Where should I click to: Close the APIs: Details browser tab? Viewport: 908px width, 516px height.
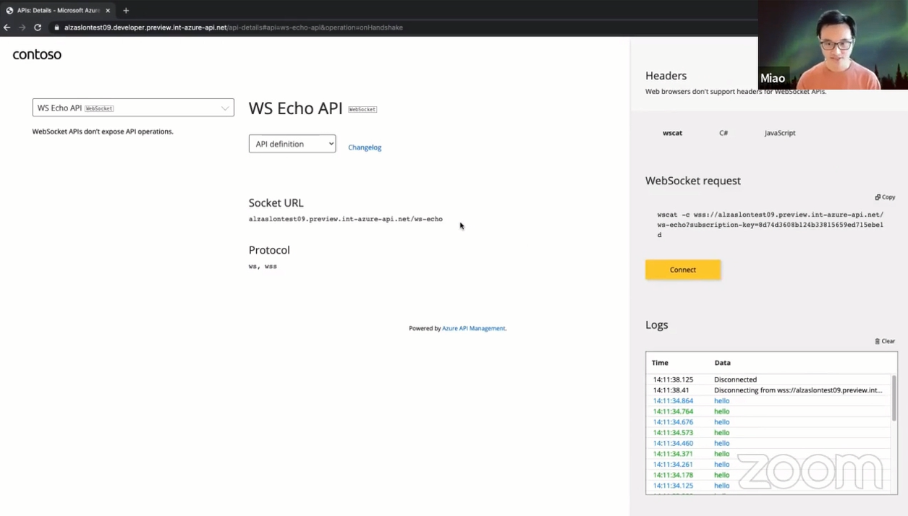pos(108,10)
